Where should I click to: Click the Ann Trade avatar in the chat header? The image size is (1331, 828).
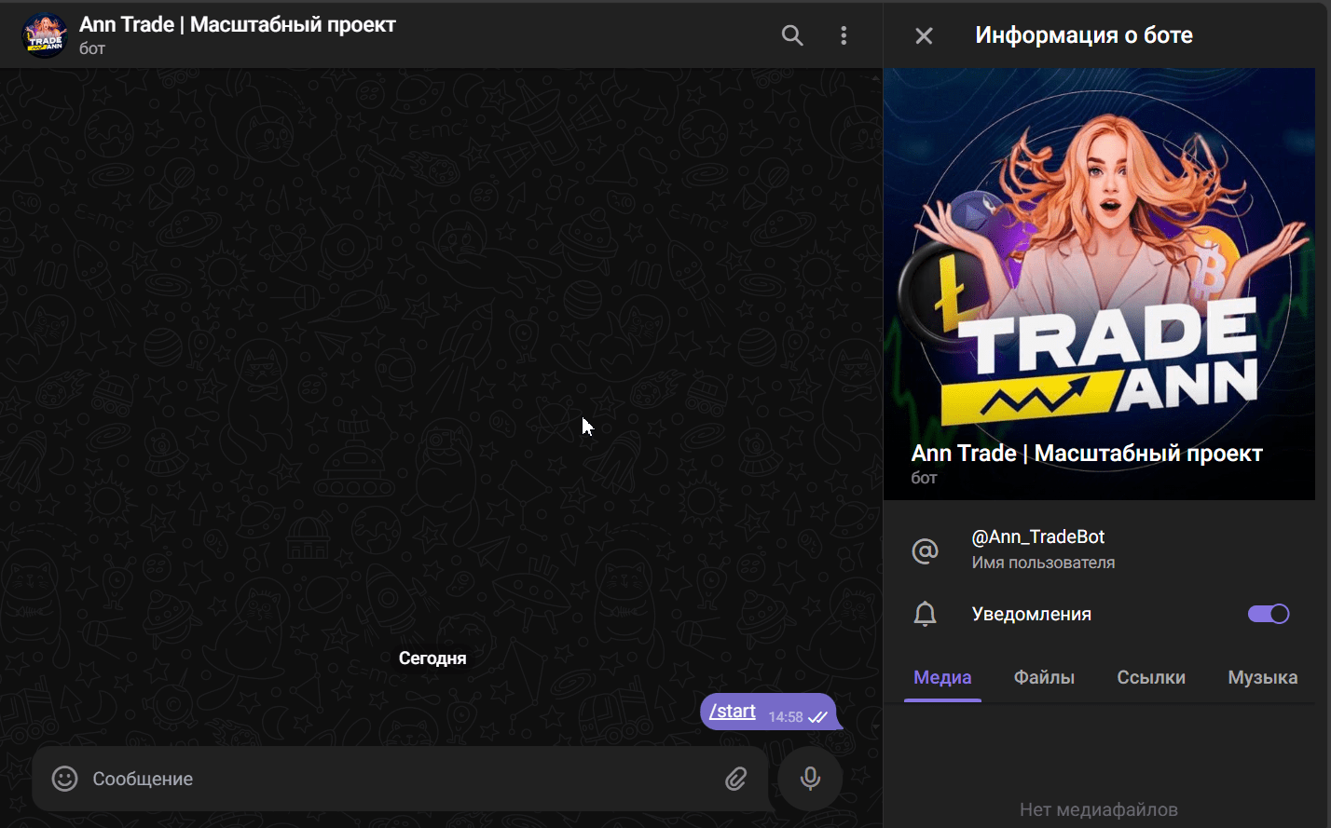[x=44, y=35]
